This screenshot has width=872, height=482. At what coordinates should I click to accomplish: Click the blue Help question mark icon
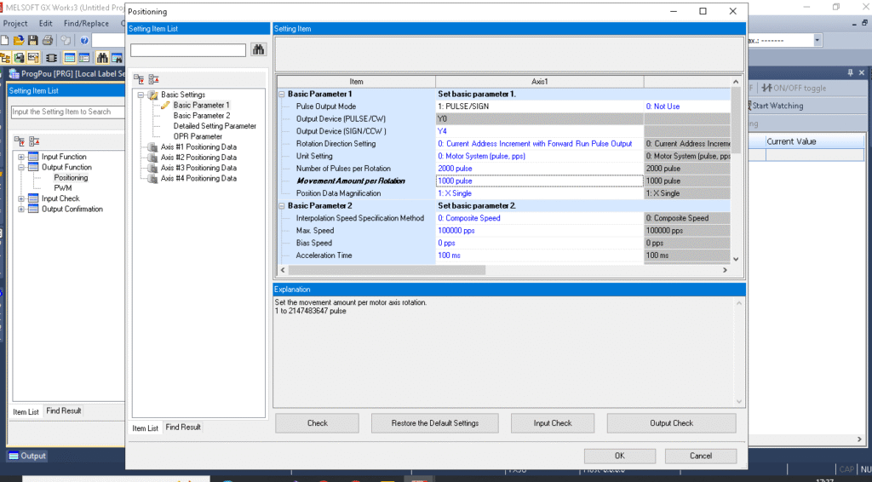(x=84, y=40)
